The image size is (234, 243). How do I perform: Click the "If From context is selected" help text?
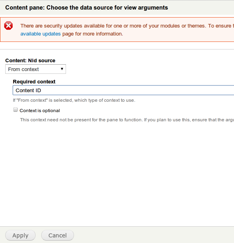pos(74,100)
